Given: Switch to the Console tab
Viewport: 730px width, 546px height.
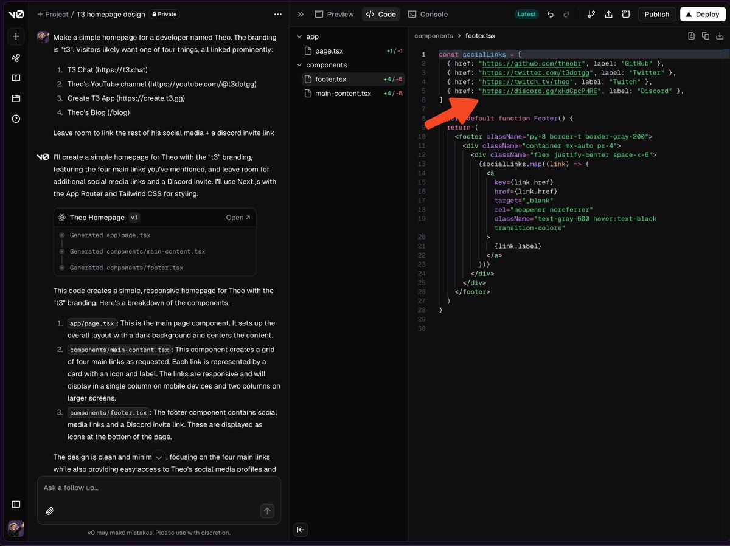Looking at the screenshot, I should click(x=428, y=14).
